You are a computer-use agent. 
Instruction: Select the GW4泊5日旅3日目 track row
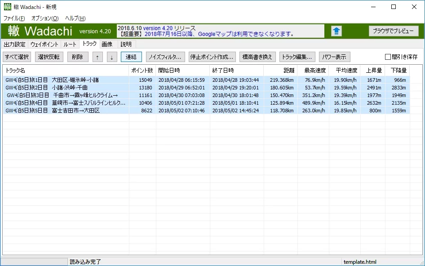pyautogui.click(x=206, y=95)
